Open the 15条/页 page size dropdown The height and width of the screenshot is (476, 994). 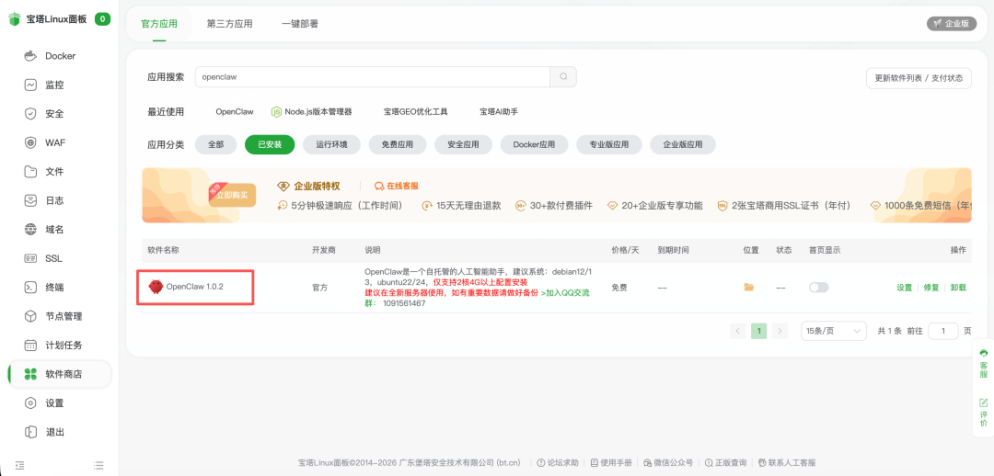(834, 331)
